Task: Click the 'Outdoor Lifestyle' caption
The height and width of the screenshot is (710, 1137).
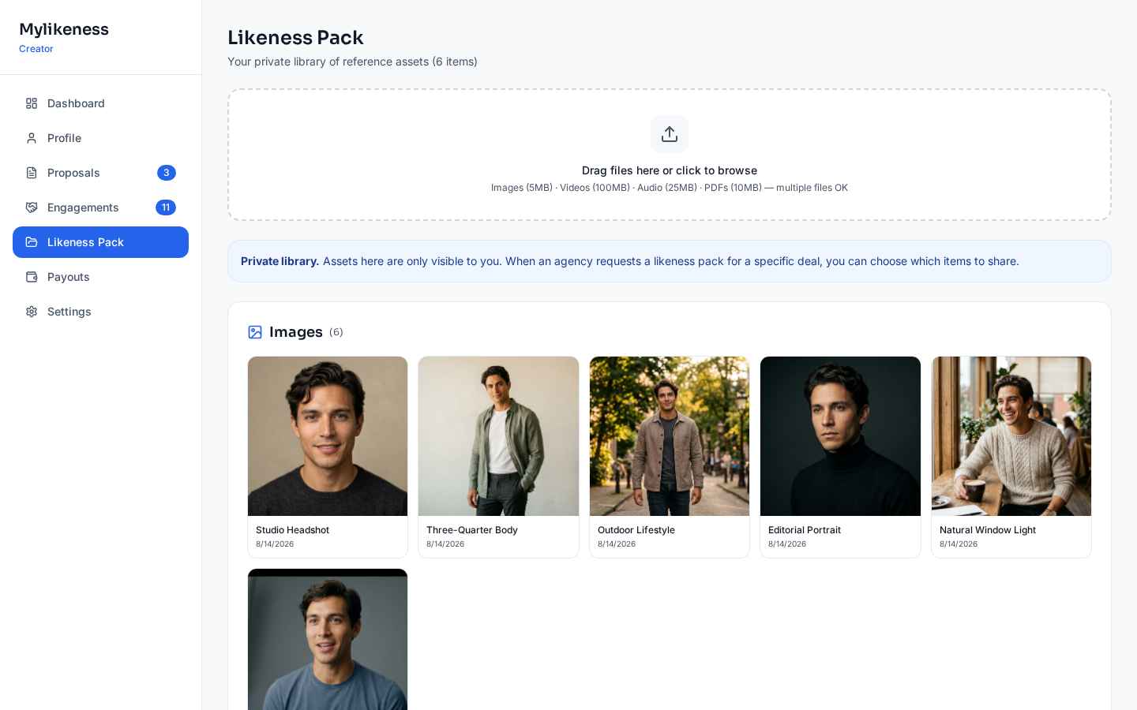Action: tap(636, 530)
